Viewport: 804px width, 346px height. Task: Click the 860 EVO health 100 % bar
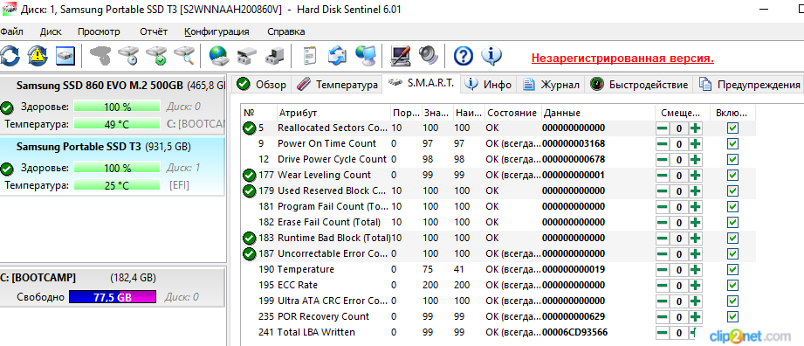[117, 107]
